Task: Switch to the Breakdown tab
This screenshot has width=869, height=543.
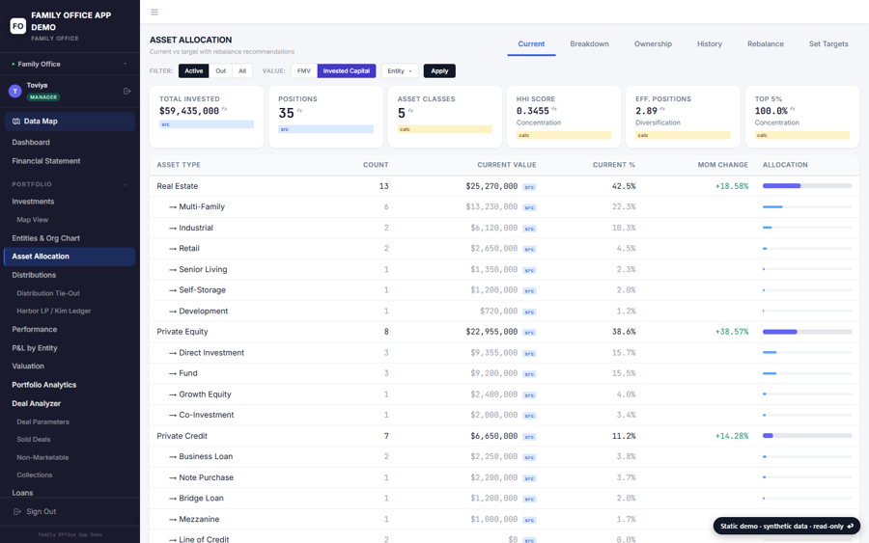Action: tap(589, 43)
